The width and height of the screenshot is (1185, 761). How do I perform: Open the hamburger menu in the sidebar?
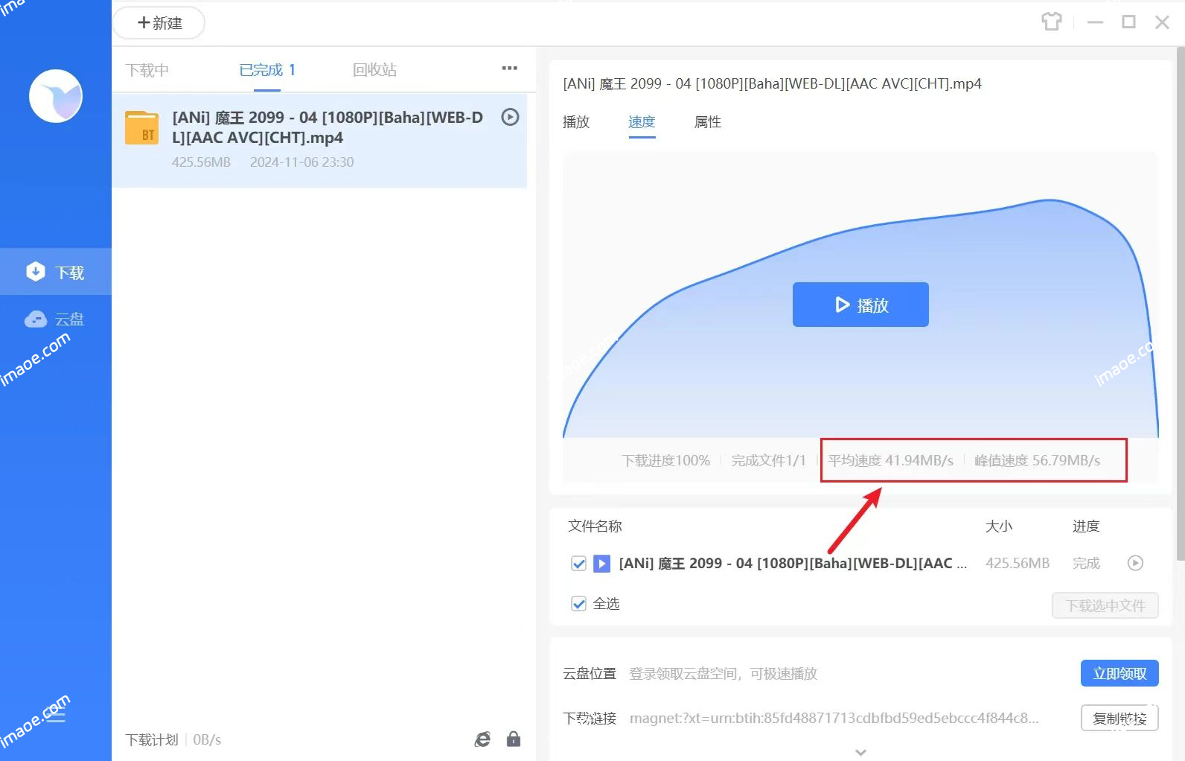(56, 716)
